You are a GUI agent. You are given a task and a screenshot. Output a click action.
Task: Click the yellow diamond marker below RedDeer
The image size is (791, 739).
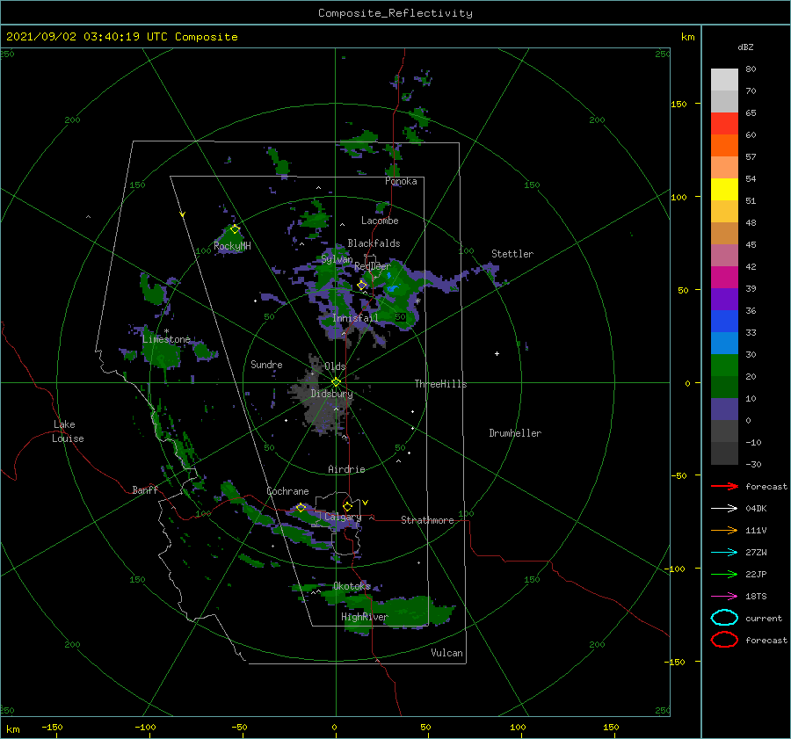click(362, 285)
